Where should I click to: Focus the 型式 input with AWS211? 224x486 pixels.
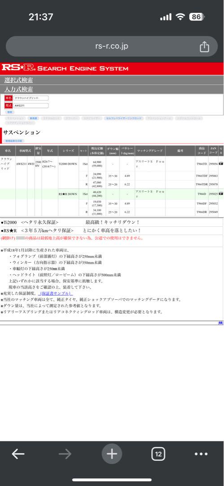[31, 105]
